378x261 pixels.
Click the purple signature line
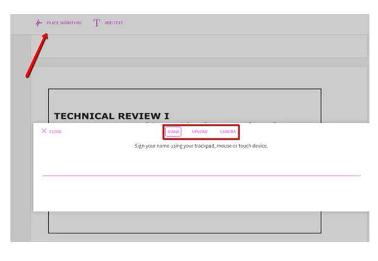click(201, 176)
